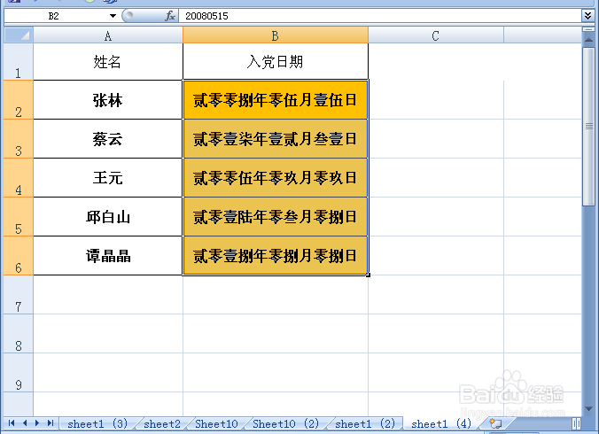Switch to sheet2 tab
The height and width of the screenshot is (434, 599).
coord(162,423)
